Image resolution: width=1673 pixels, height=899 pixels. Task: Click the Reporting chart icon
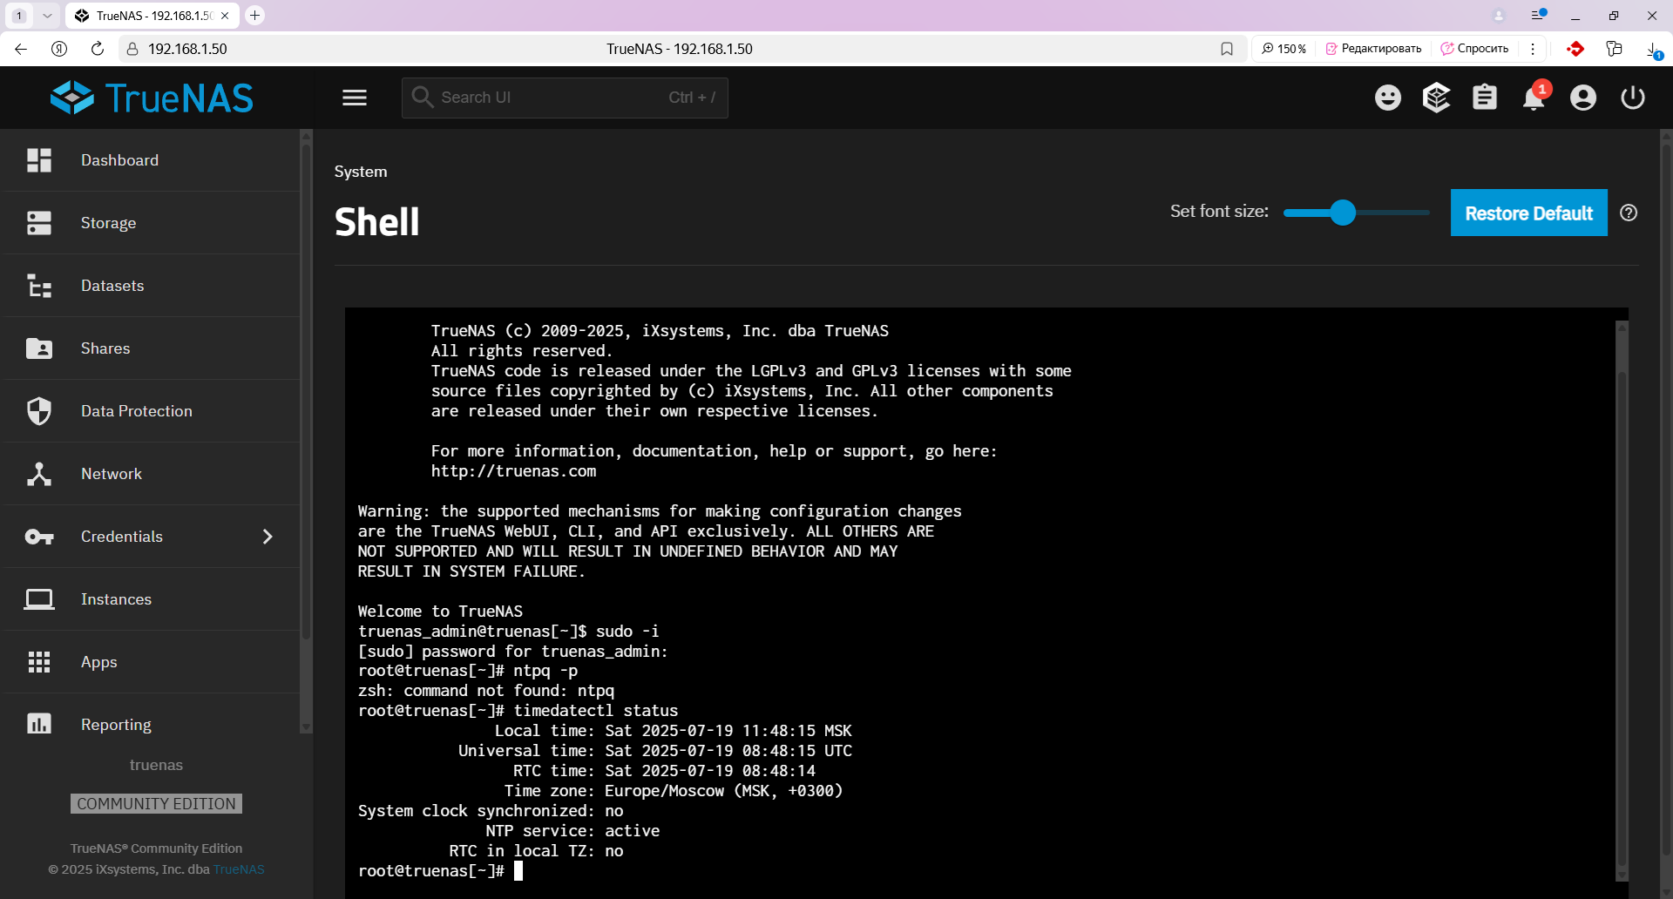(39, 724)
